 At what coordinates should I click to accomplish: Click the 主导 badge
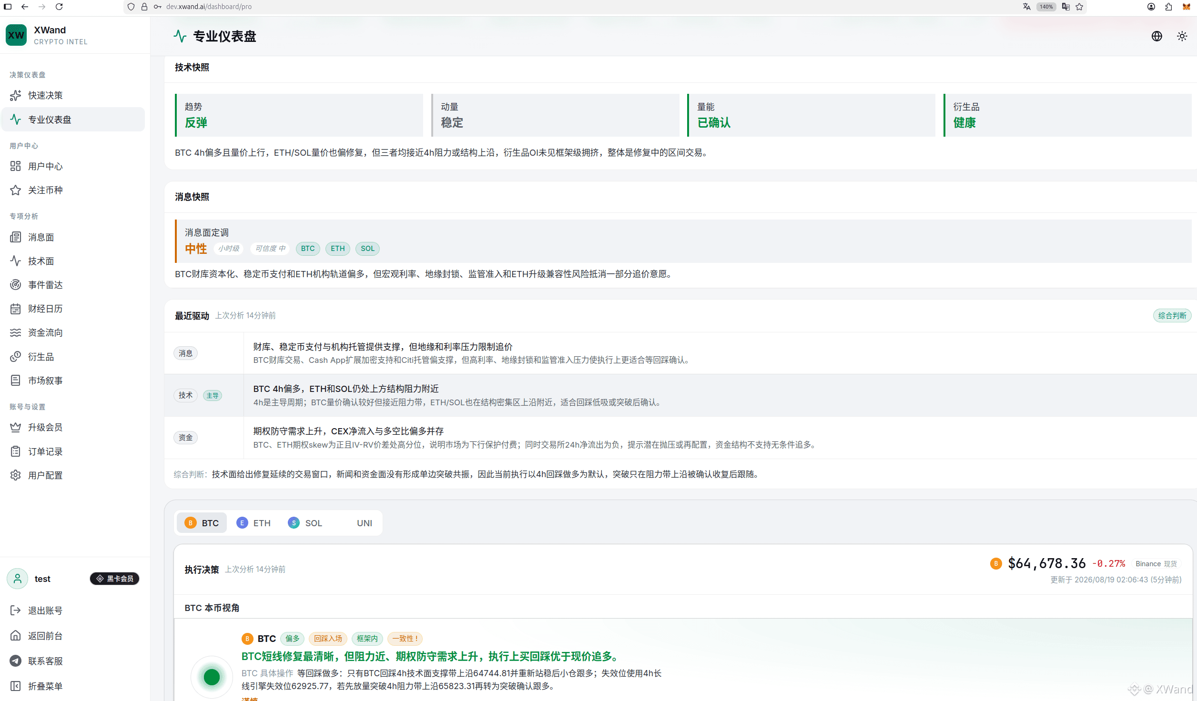click(x=213, y=396)
